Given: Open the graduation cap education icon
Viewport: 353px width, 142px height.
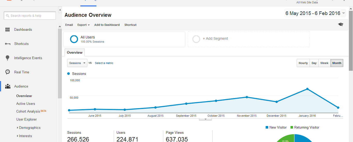Looking at the screenshot, I should coord(341,25).
